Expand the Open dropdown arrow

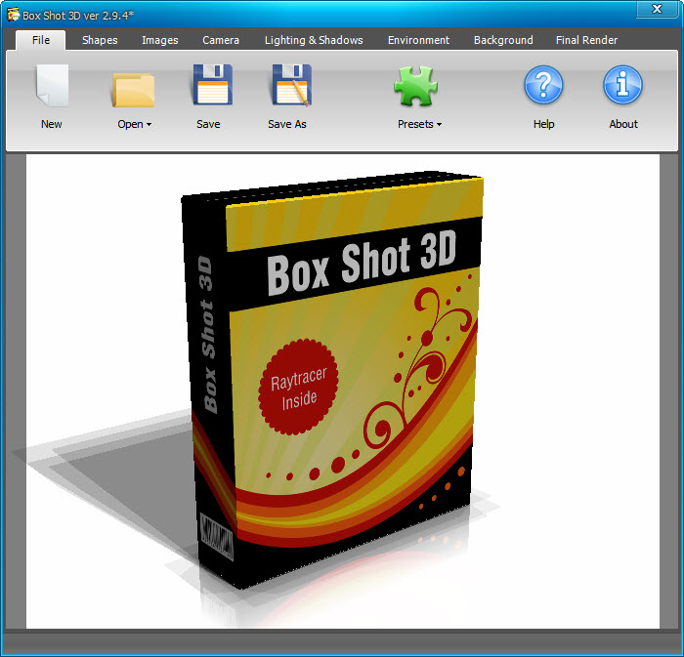(x=150, y=125)
